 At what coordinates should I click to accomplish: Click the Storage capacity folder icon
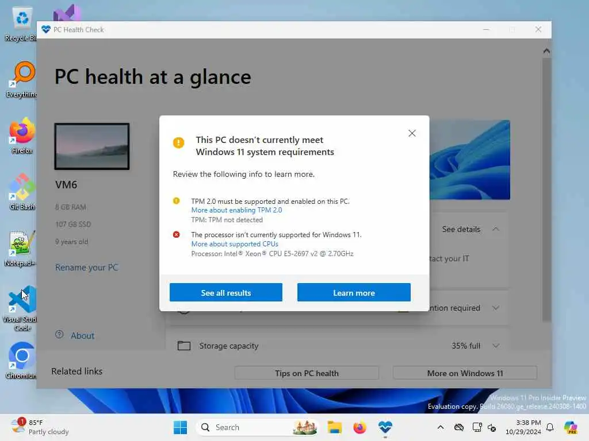pos(183,345)
